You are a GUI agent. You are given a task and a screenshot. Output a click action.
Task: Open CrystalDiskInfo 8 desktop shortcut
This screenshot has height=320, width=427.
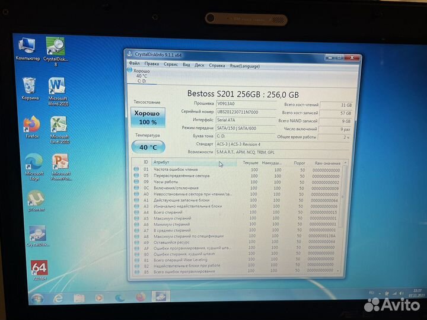(x=56, y=52)
